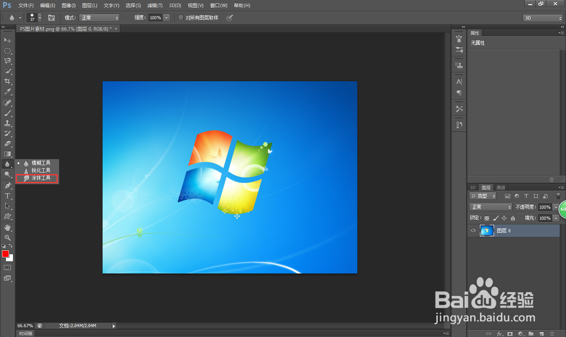Screen dimensions: 566x337
Task: Toggle lock transparent pixels
Action: [487, 218]
